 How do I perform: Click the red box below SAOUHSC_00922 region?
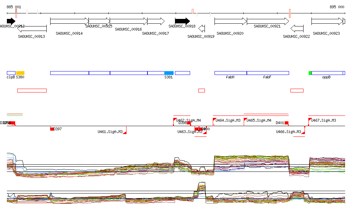[x=297, y=90]
